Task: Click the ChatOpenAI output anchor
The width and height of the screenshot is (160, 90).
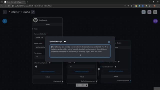Action: tap(62, 81)
